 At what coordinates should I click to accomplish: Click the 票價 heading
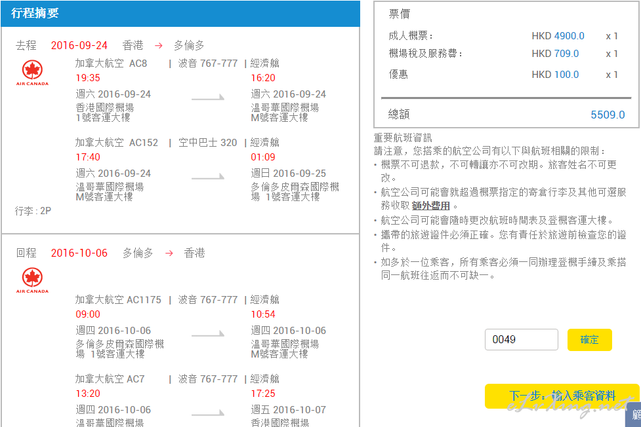coord(400,14)
